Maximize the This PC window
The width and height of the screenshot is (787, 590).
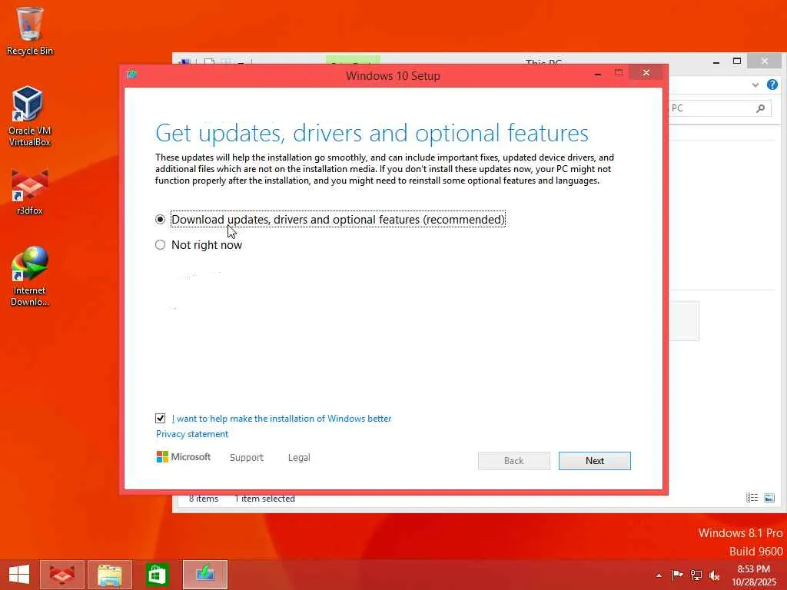737,61
